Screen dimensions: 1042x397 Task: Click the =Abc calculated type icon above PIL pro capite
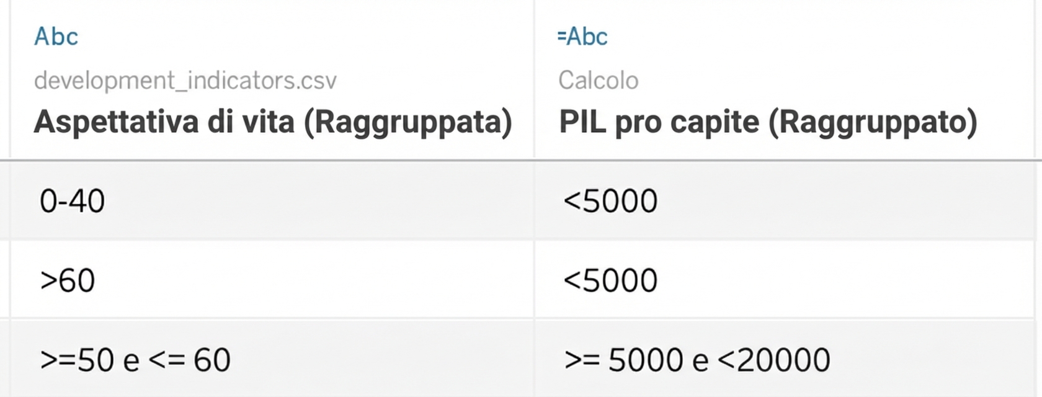(583, 37)
